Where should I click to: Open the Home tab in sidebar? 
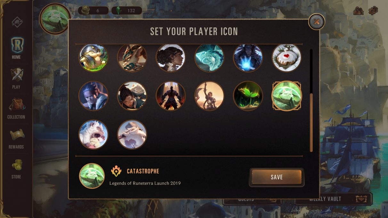pyautogui.click(x=16, y=48)
